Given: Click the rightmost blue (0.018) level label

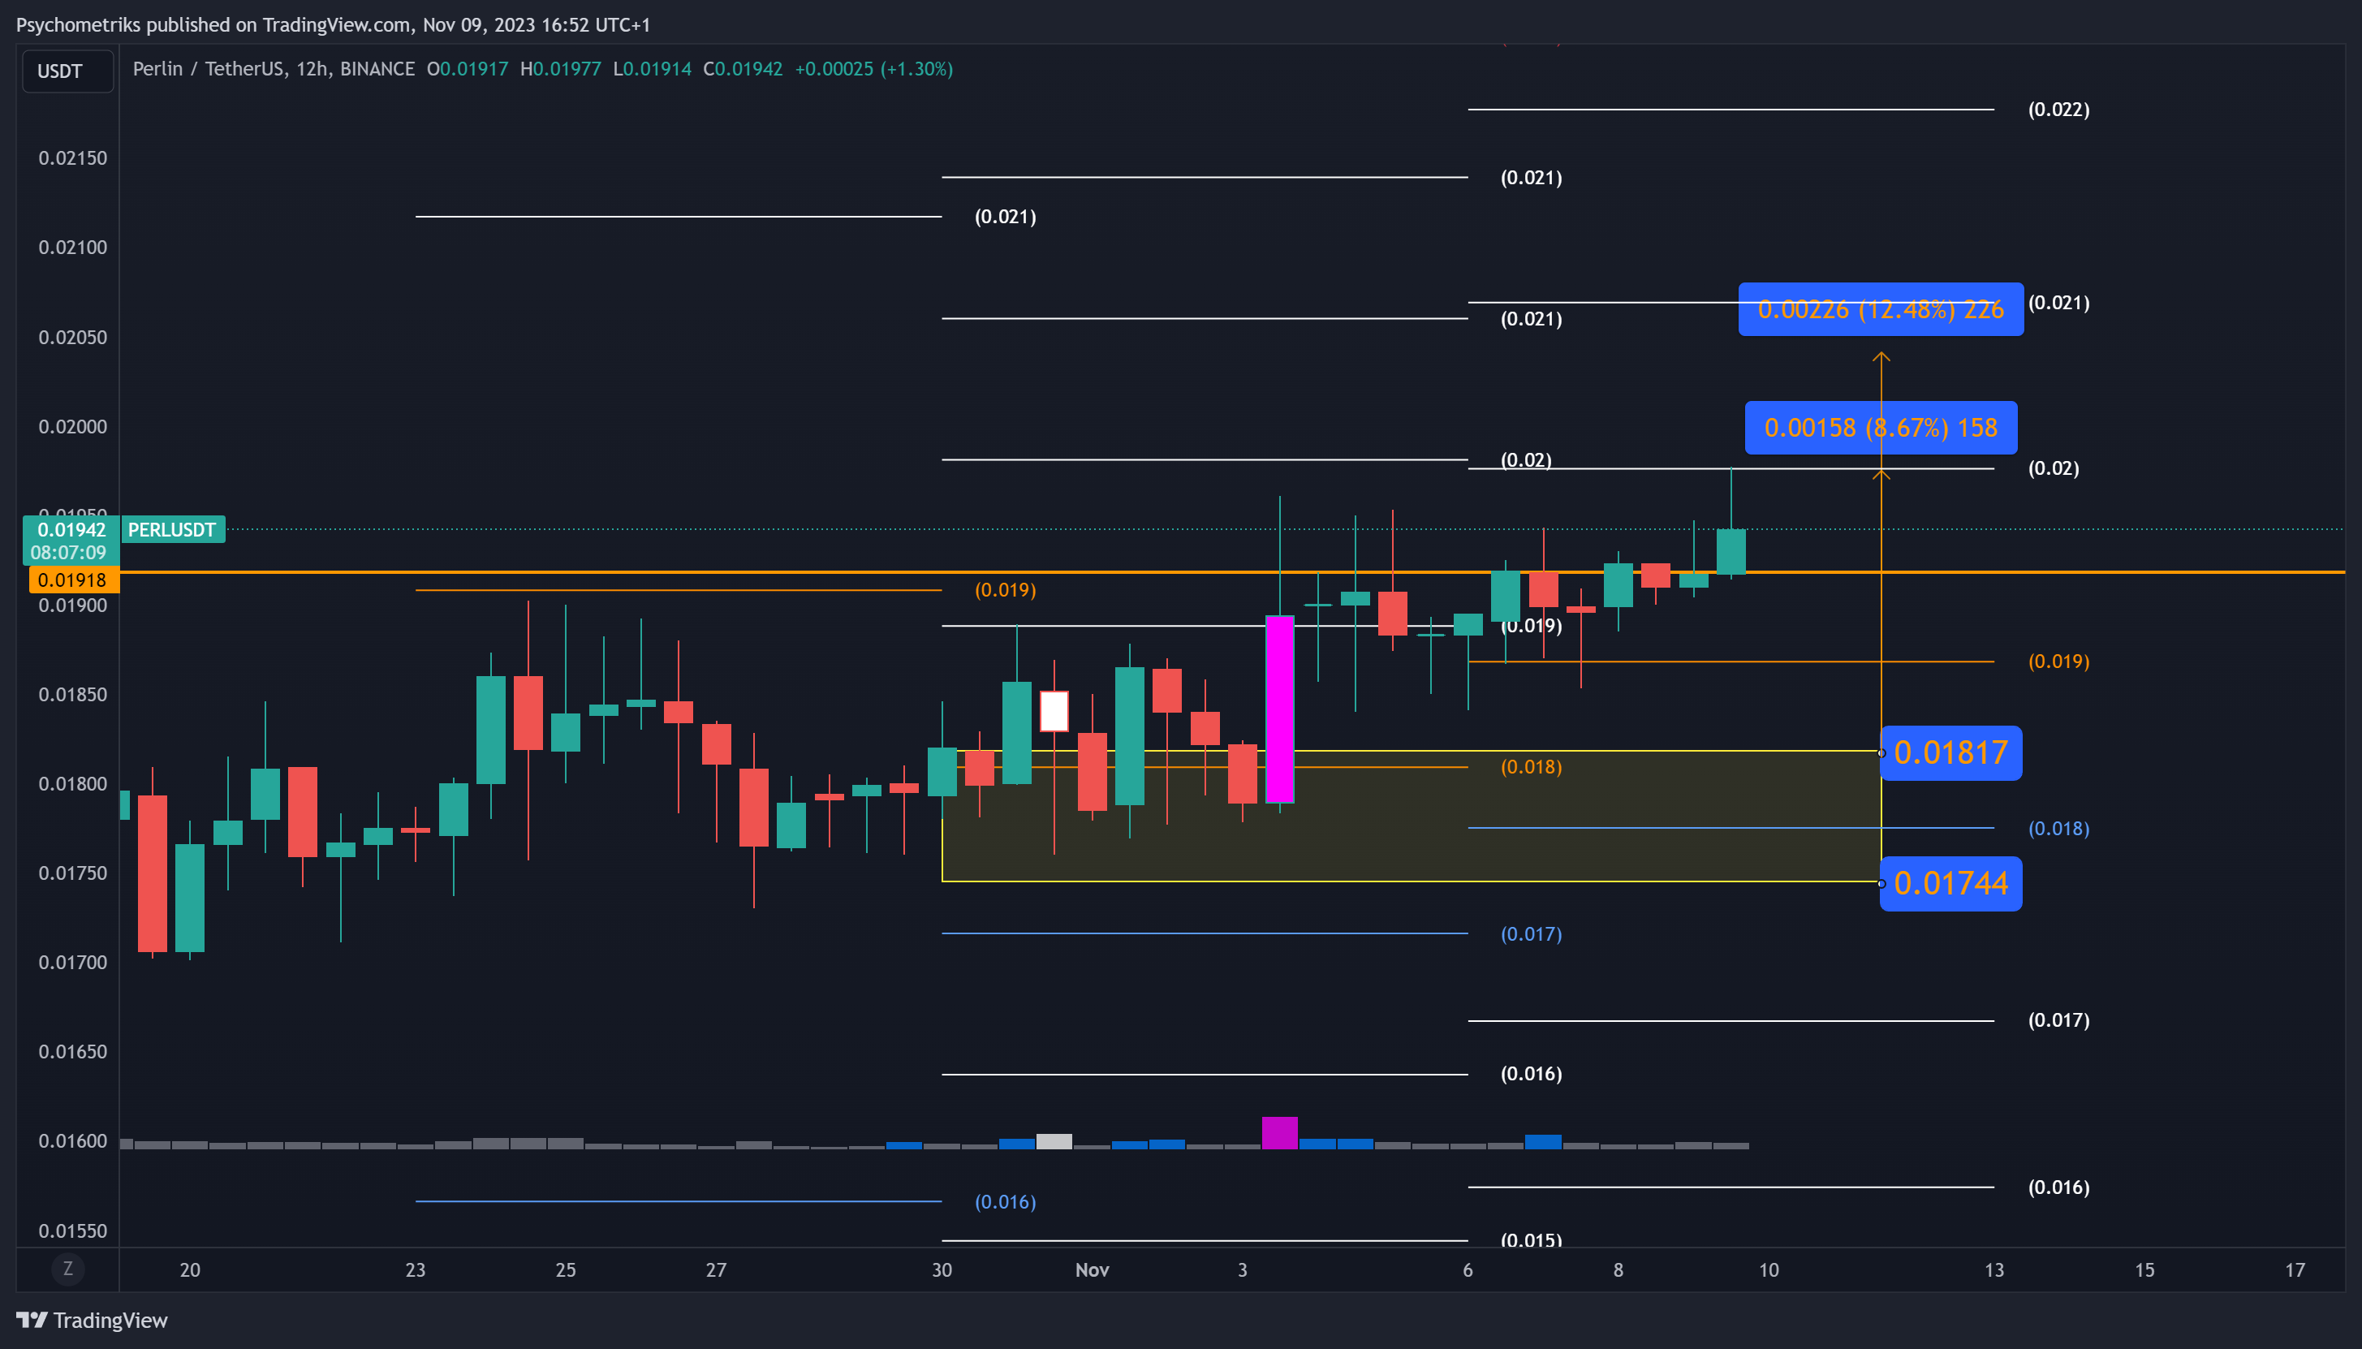Looking at the screenshot, I should coord(2058,828).
